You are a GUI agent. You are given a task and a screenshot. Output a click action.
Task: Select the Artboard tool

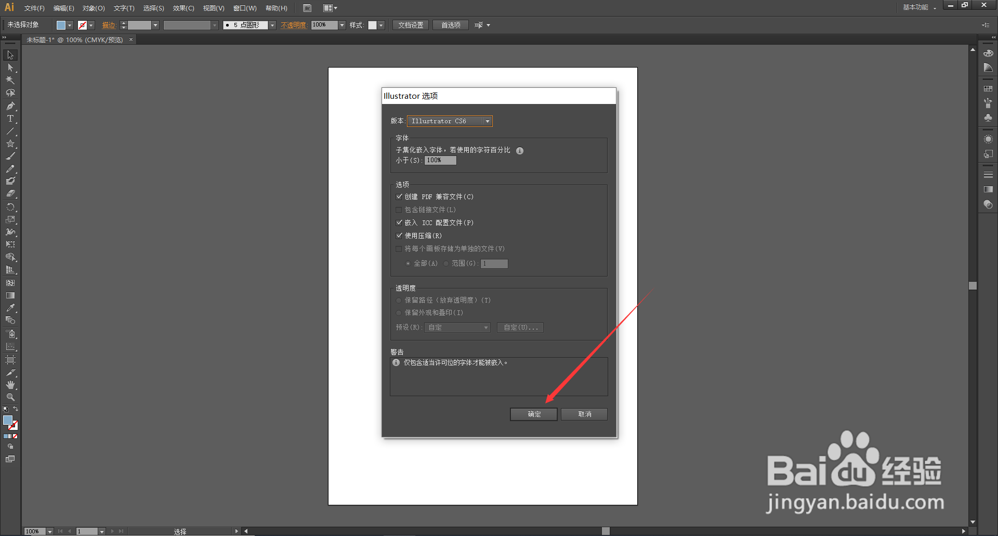coord(10,360)
